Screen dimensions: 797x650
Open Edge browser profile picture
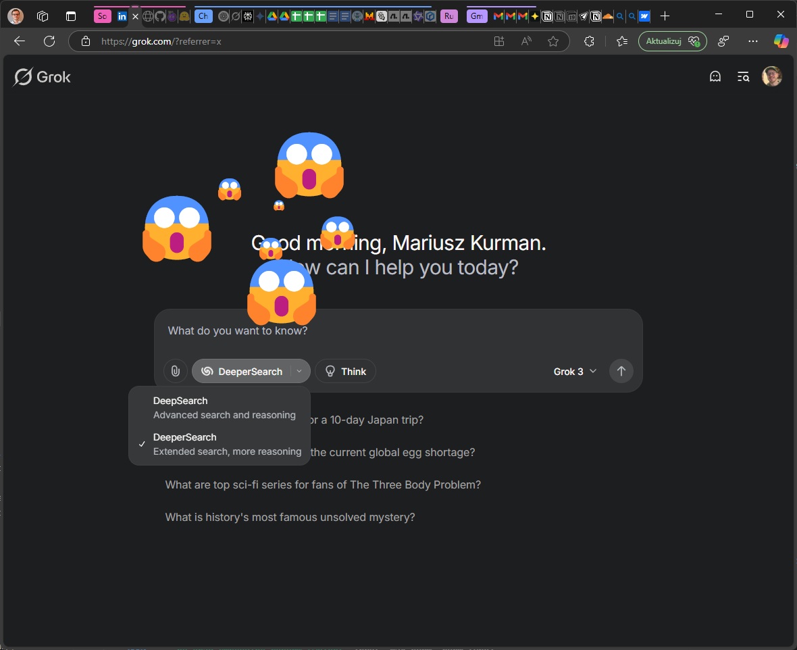click(16, 16)
